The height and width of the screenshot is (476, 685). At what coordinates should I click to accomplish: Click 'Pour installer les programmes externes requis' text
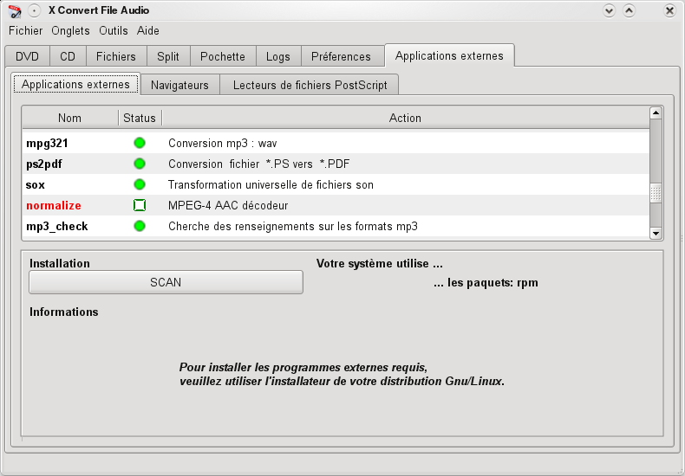tap(303, 368)
